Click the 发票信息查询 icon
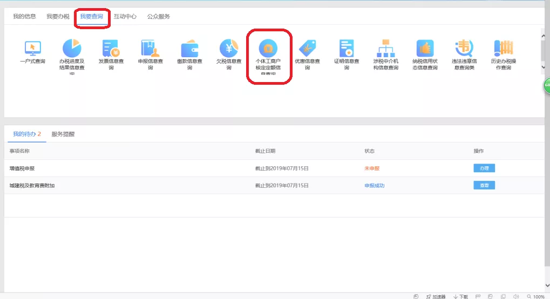550x299 pixels. coord(111,48)
